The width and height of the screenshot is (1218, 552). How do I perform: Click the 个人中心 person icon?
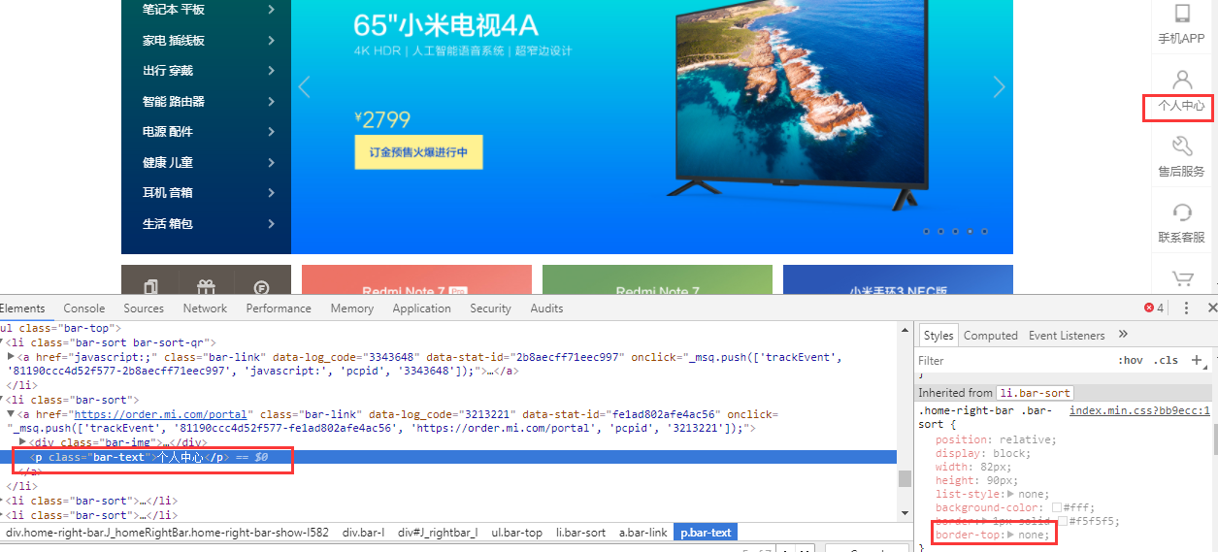[x=1181, y=80]
